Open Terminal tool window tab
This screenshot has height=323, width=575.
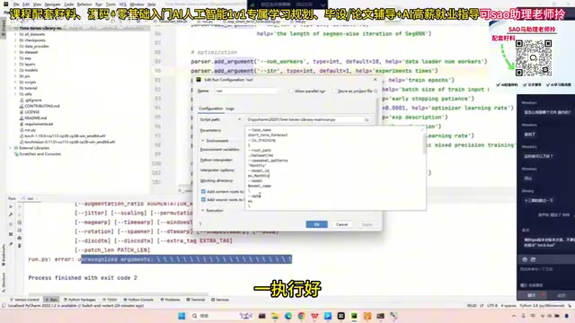[196, 300]
